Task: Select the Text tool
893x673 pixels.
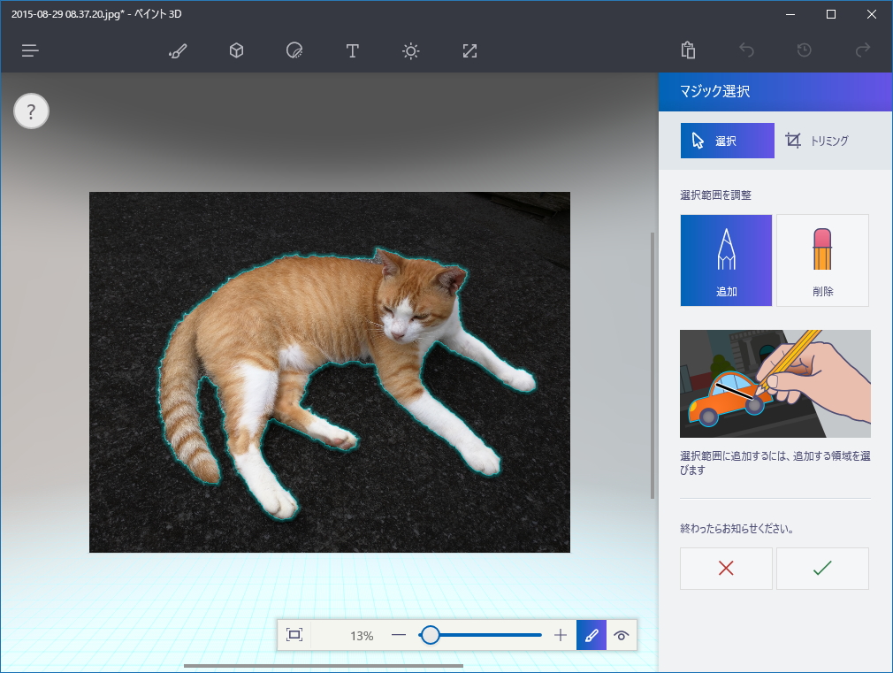Action: tap(352, 50)
